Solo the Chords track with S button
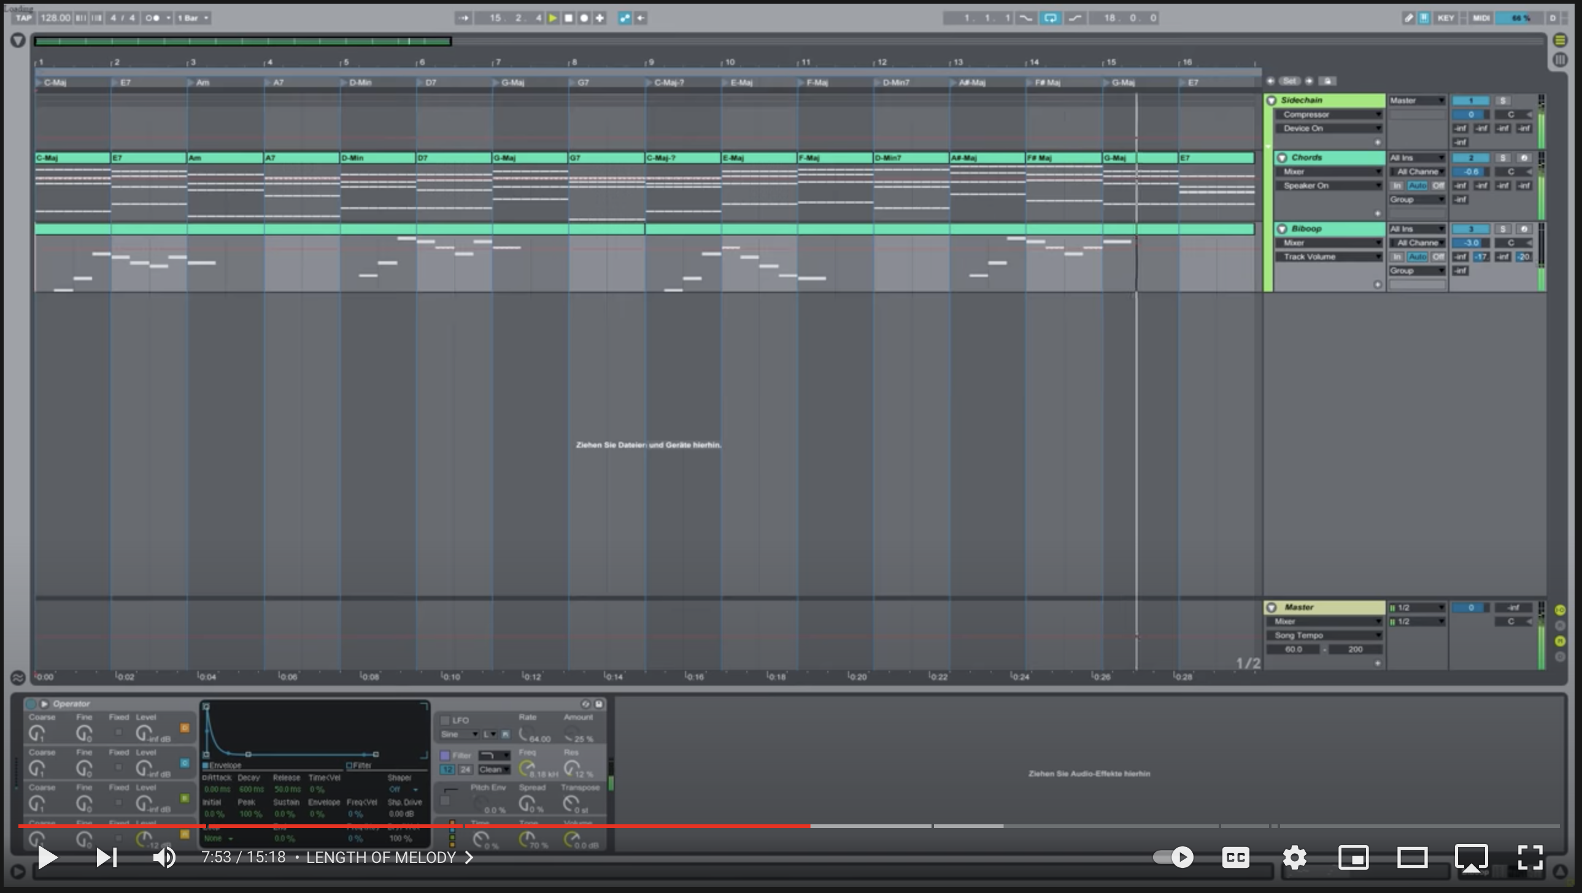 tap(1502, 158)
